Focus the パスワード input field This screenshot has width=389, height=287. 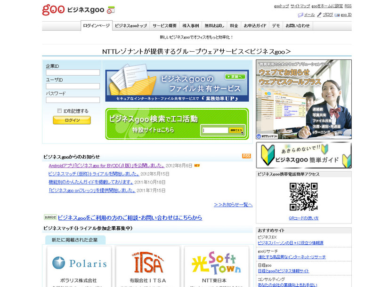pyautogui.click(x=73, y=100)
